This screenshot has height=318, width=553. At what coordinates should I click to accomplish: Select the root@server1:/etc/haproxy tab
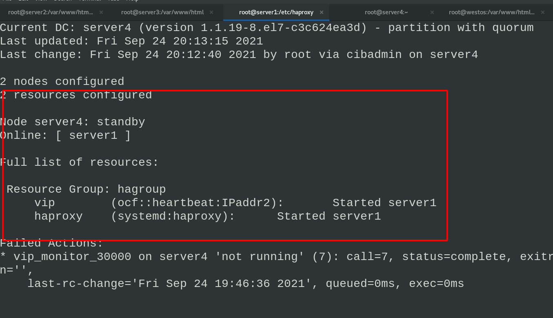(x=276, y=12)
